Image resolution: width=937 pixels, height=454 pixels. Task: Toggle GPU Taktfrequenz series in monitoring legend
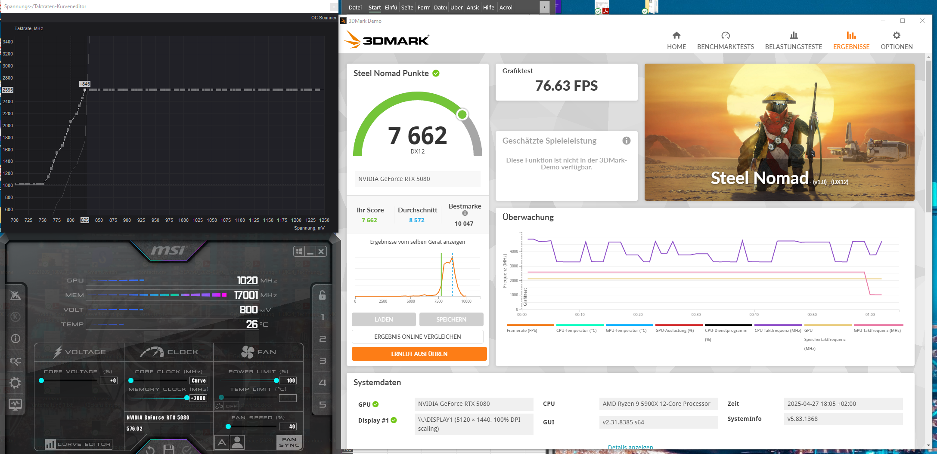pyautogui.click(x=878, y=328)
